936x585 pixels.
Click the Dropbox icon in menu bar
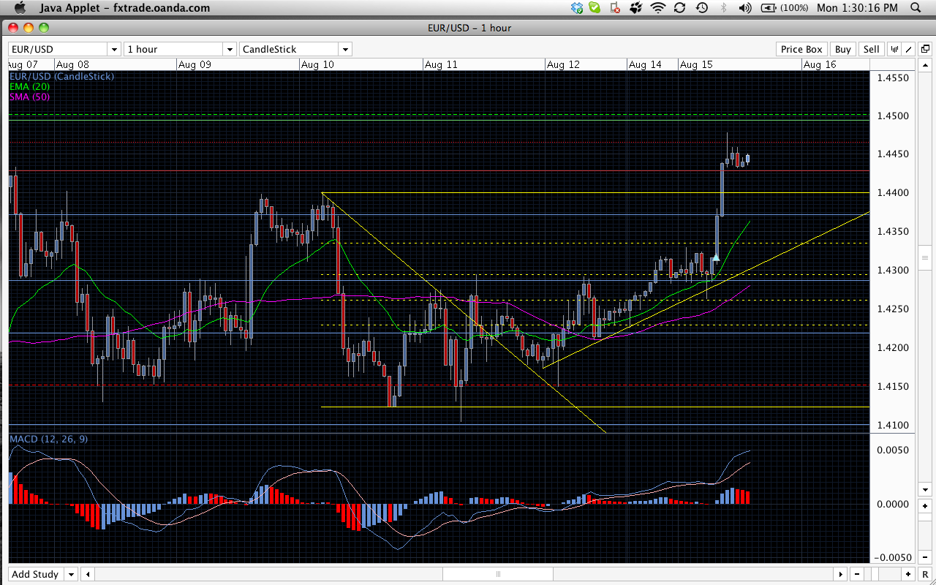click(x=578, y=8)
